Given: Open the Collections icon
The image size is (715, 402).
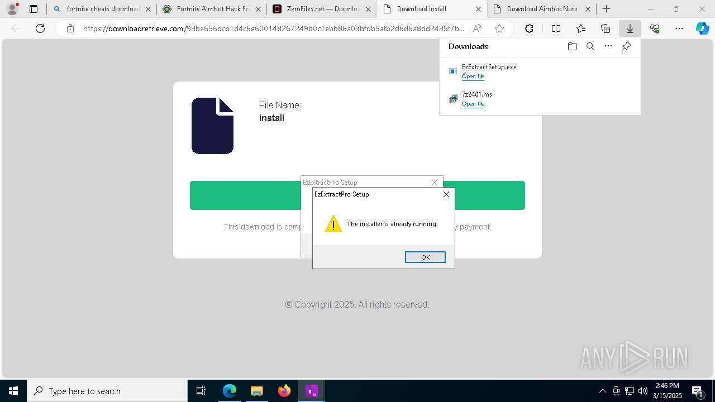Looking at the screenshot, I should coord(606,28).
